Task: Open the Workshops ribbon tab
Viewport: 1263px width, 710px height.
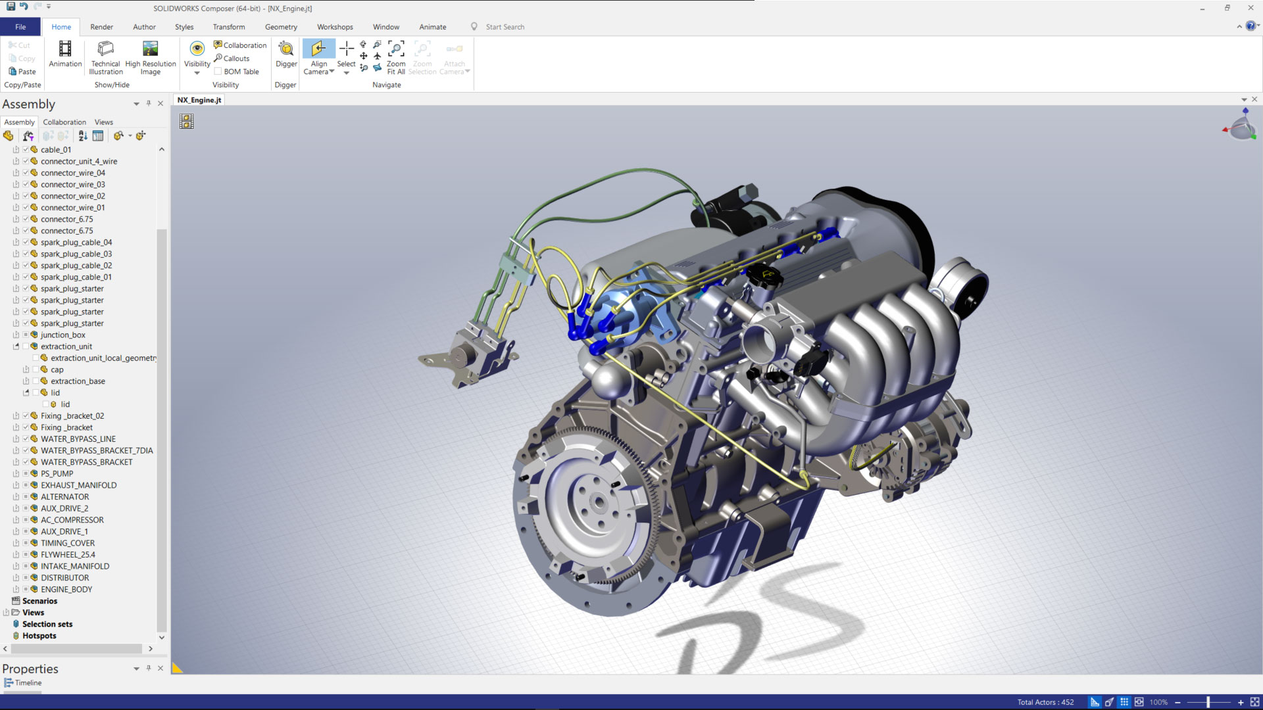Action: click(335, 27)
